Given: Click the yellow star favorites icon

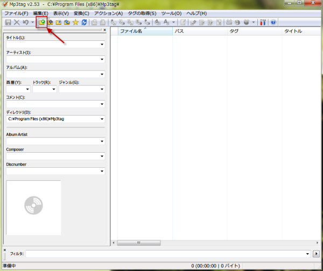Looking at the screenshot, I should tap(75, 22).
